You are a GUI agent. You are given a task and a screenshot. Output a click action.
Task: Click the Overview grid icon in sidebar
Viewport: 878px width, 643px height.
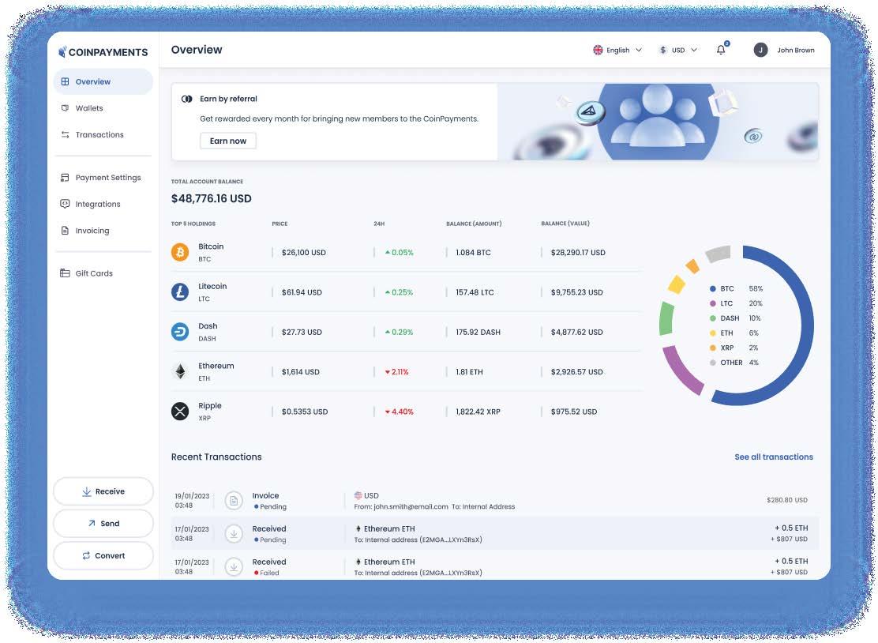[x=65, y=82]
